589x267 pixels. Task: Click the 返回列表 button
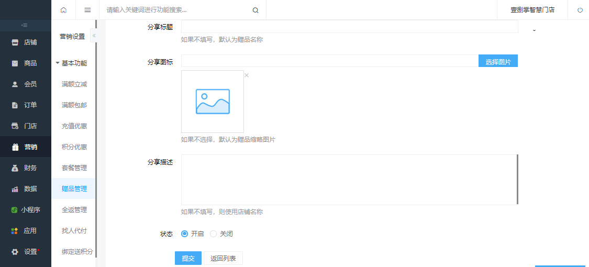(223, 258)
